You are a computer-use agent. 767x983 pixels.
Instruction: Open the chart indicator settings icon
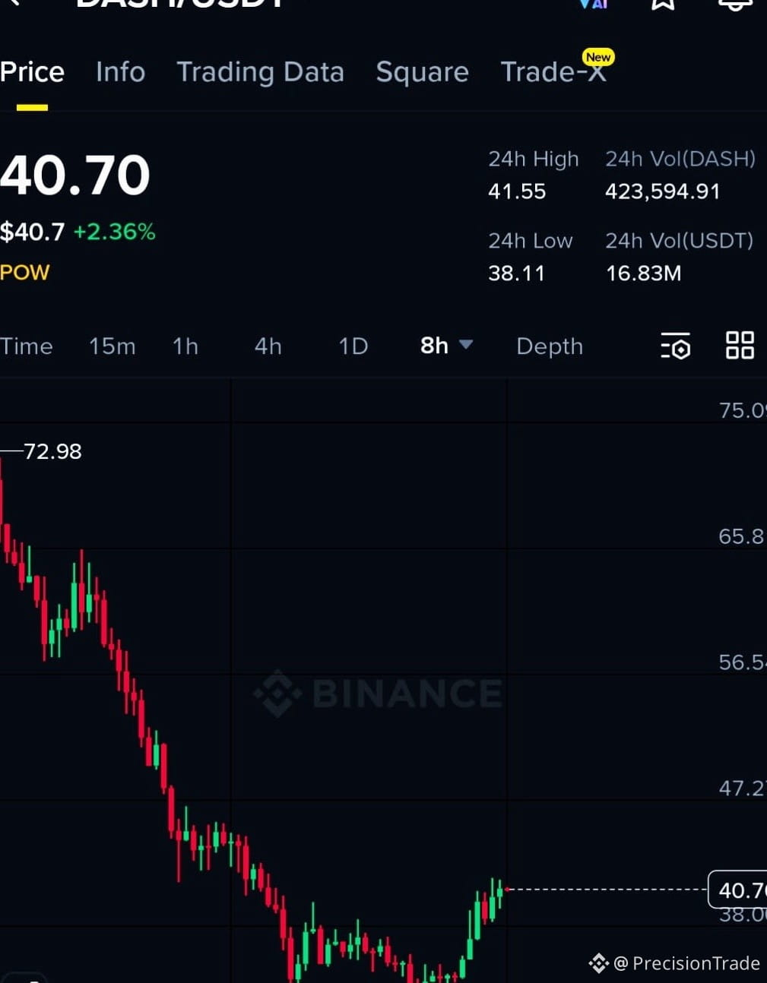[676, 346]
